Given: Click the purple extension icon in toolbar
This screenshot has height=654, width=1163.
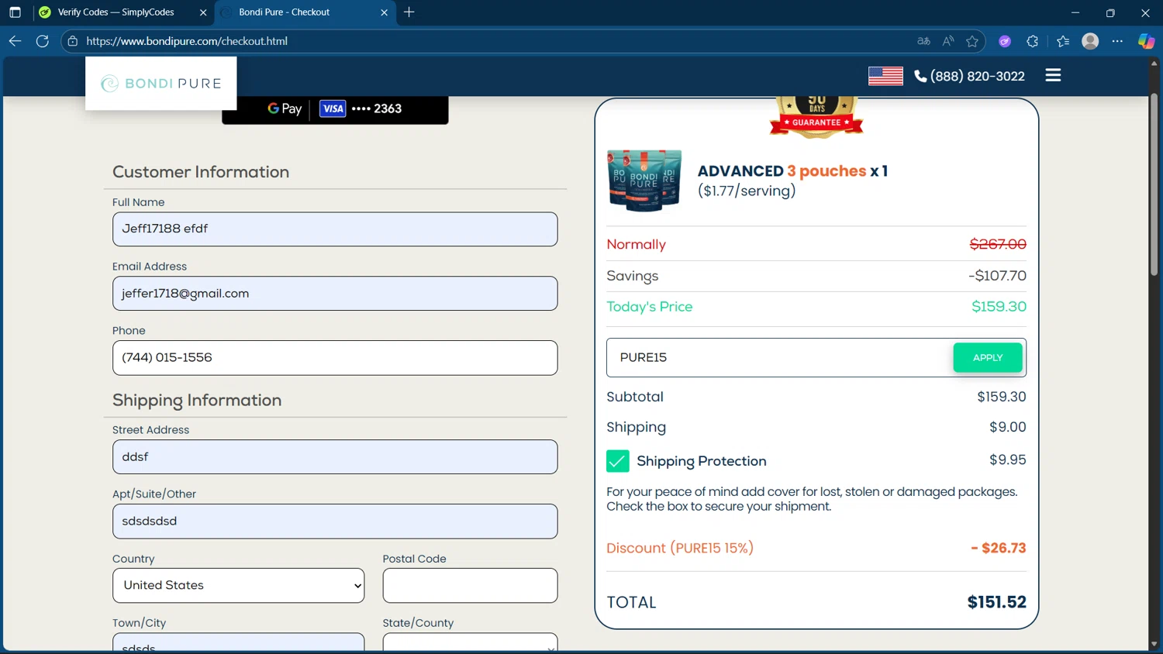Looking at the screenshot, I should (1005, 41).
